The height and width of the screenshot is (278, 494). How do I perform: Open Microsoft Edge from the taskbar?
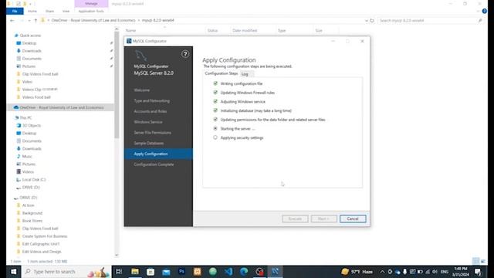(x=244, y=271)
